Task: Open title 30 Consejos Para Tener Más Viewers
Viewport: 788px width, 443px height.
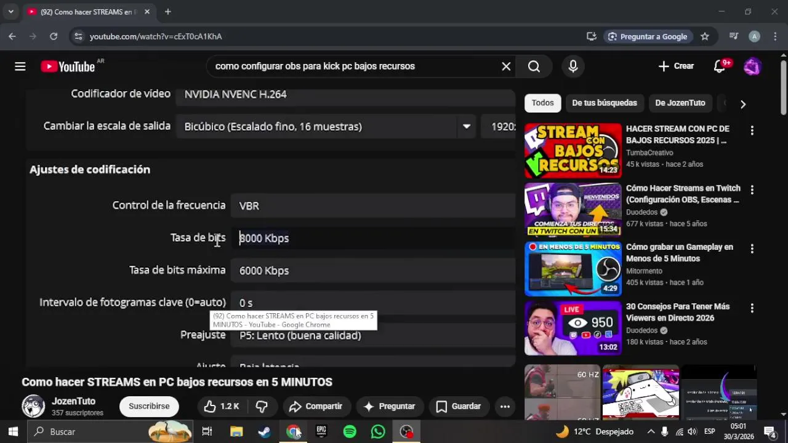Action: tap(678, 312)
